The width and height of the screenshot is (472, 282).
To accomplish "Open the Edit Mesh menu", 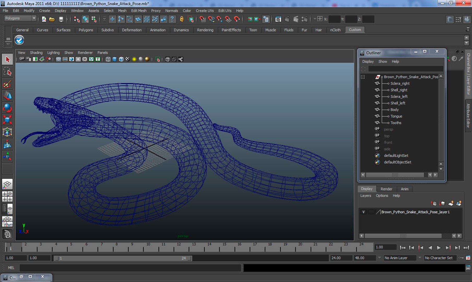I will point(139,11).
